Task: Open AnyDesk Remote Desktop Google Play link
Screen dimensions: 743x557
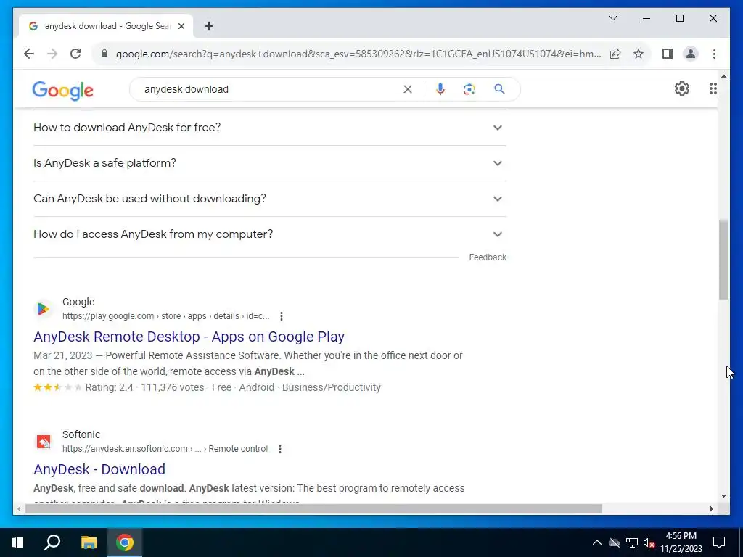Action: [x=189, y=337]
